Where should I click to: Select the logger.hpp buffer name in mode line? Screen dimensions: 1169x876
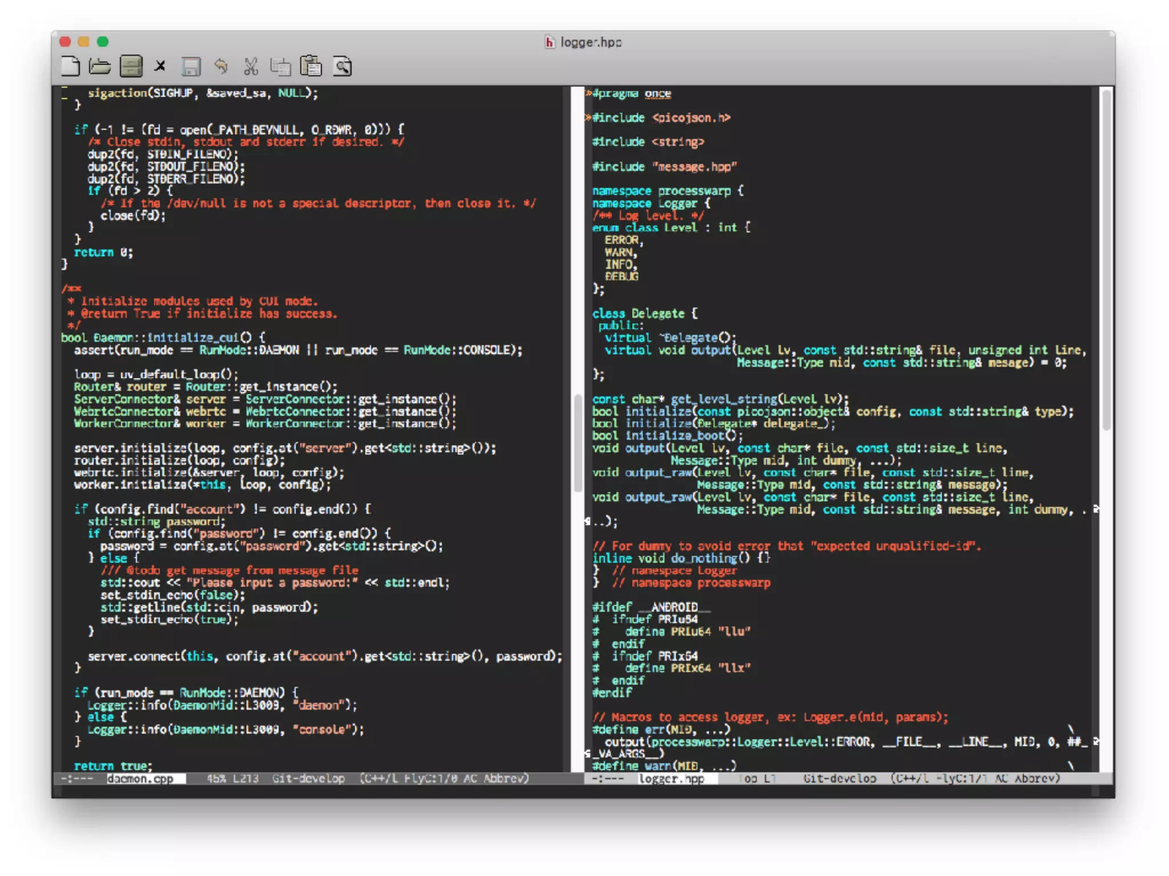671,778
